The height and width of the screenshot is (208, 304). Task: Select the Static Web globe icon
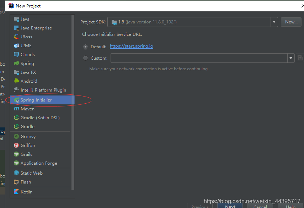tap(16, 173)
